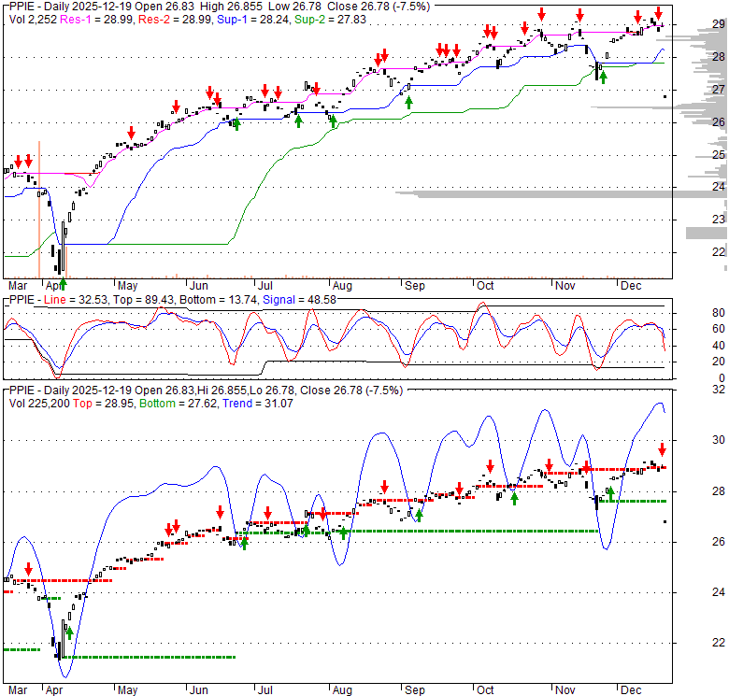Click the green arrow in April on bottom chart
Screen dimensions: 729x696
[x=69, y=632]
